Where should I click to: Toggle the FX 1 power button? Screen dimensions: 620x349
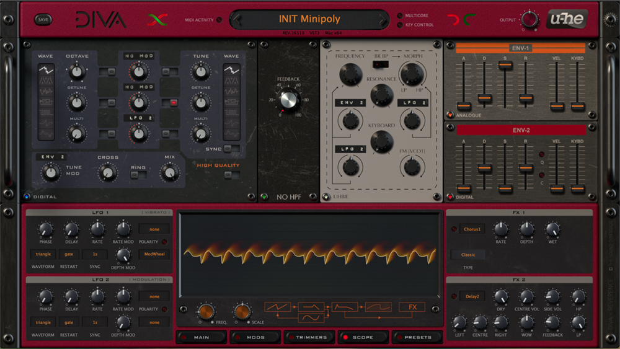[454, 229]
